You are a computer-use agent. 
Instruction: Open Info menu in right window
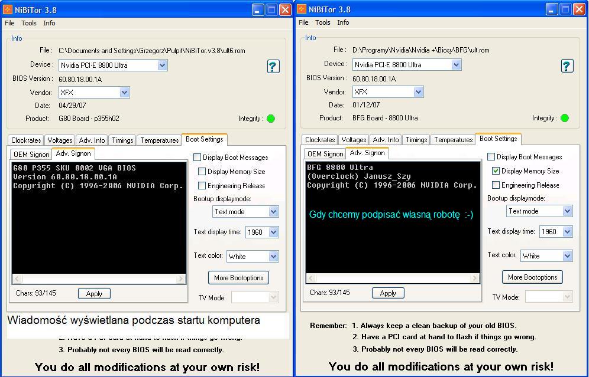pos(343,22)
